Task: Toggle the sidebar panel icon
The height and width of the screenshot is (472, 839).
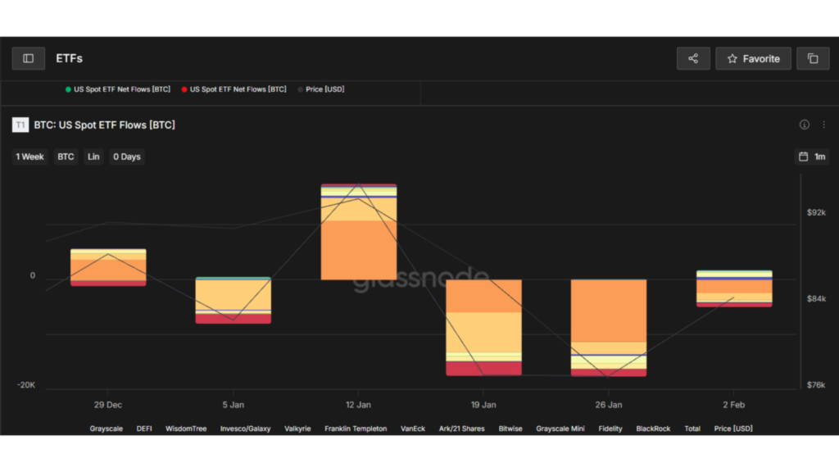Action: tap(28, 58)
